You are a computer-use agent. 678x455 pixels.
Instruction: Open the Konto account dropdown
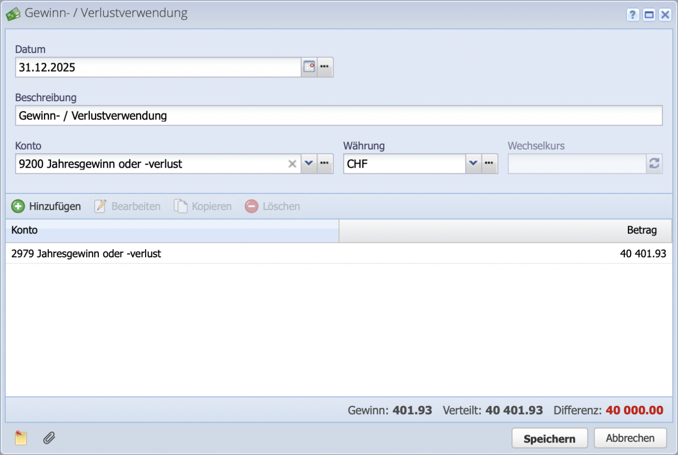click(308, 163)
